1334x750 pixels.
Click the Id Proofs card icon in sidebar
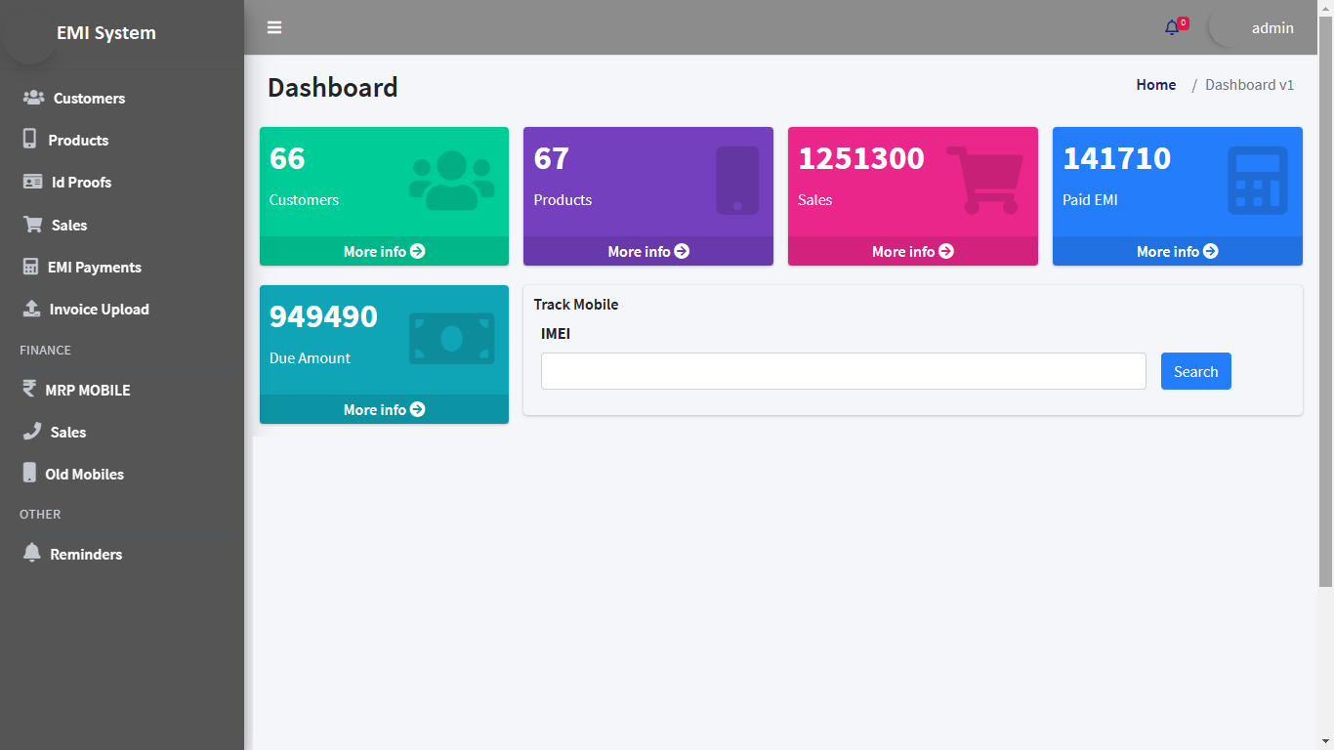point(33,182)
